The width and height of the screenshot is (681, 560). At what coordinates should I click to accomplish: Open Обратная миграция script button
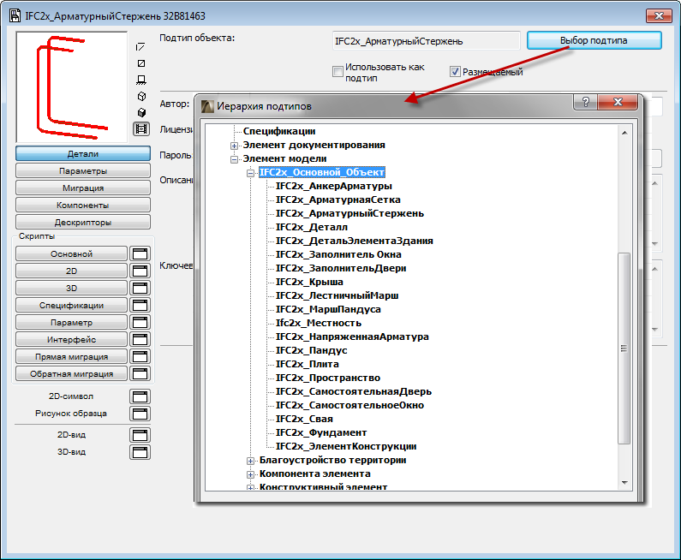point(72,374)
